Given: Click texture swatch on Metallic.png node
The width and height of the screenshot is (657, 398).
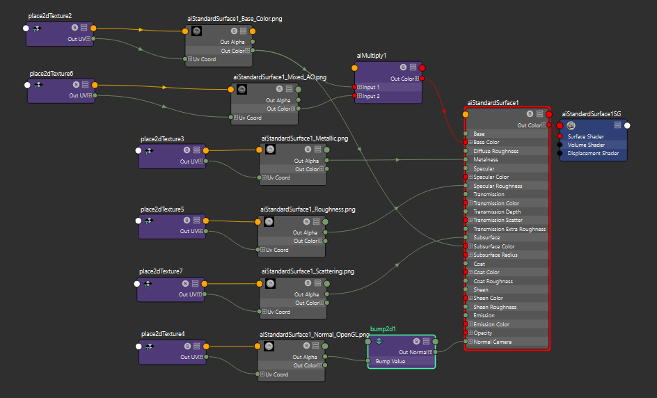Looking at the screenshot, I should [270, 150].
